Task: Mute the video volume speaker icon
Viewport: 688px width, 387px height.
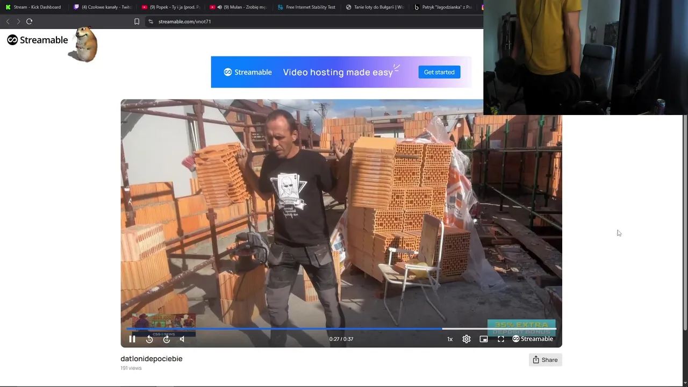Action: [x=182, y=339]
